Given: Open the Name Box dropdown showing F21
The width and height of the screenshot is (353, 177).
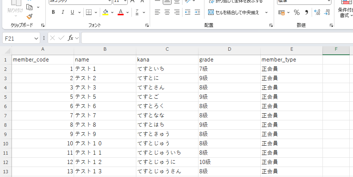Looking at the screenshot, I should coord(36,38).
